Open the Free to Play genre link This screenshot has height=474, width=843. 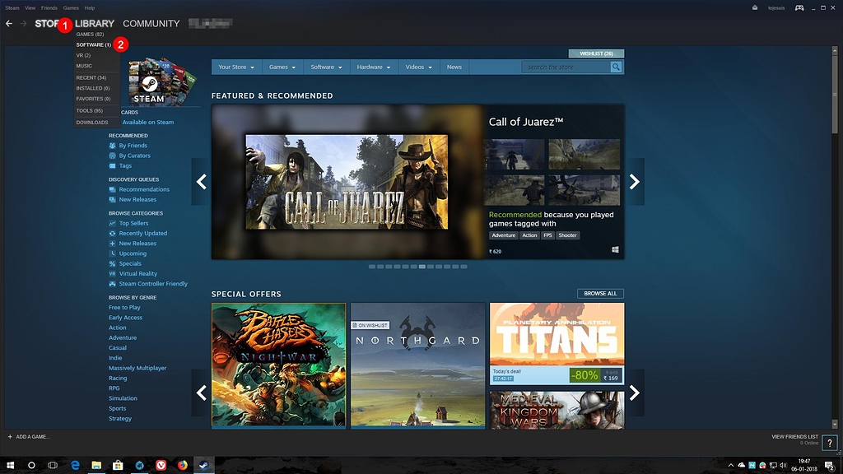124,308
